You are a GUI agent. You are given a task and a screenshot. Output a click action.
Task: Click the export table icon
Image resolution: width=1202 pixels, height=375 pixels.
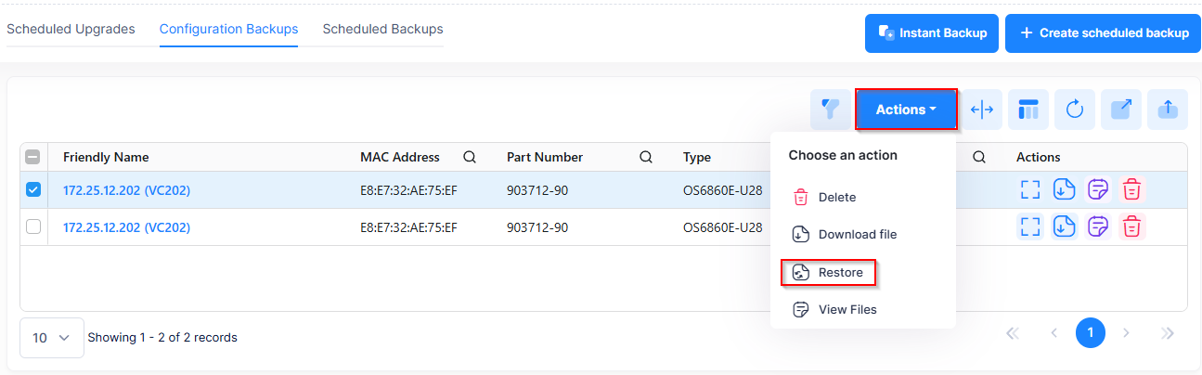1121,110
